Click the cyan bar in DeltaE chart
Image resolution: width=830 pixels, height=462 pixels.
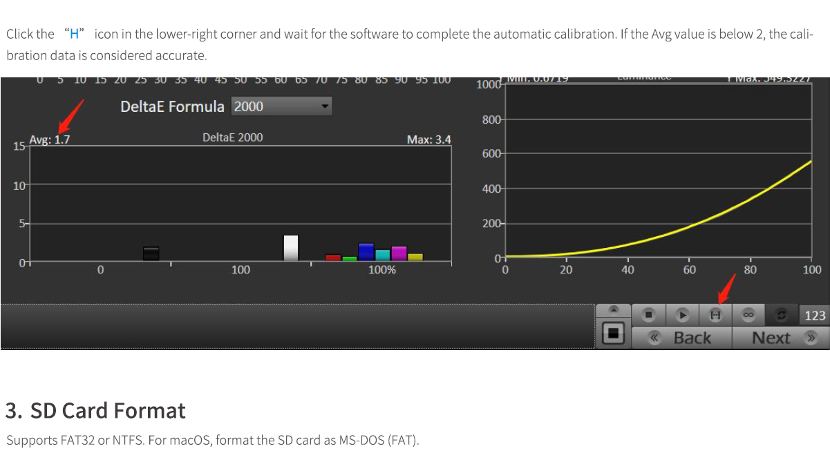tap(383, 255)
